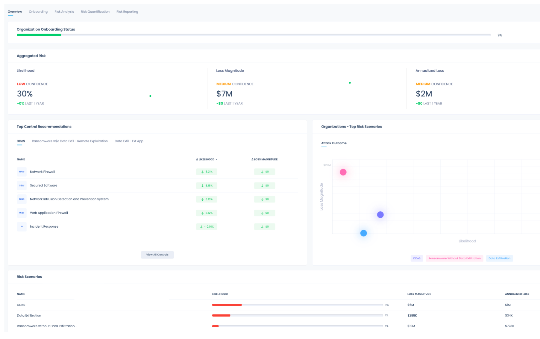
Task: Switch to the Onboarding tab
Action: pos(38,12)
